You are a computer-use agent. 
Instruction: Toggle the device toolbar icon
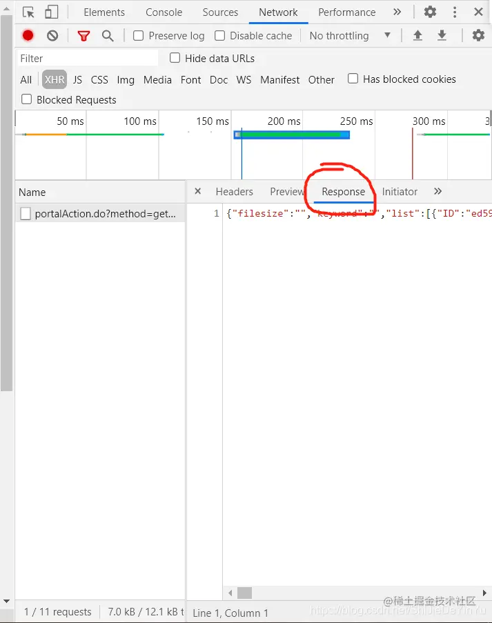[x=51, y=12]
